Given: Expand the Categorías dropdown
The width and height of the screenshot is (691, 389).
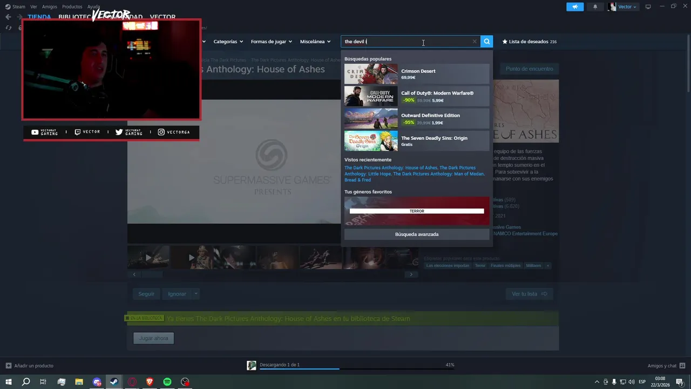Looking at the screenshot, I should click(x=228, y=42).
